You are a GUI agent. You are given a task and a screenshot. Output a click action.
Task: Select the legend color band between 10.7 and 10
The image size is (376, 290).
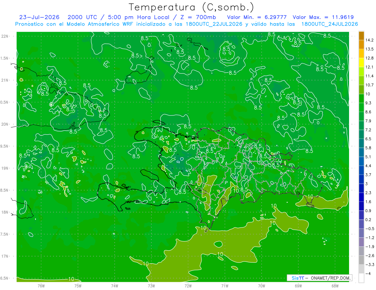coord(361,89)
